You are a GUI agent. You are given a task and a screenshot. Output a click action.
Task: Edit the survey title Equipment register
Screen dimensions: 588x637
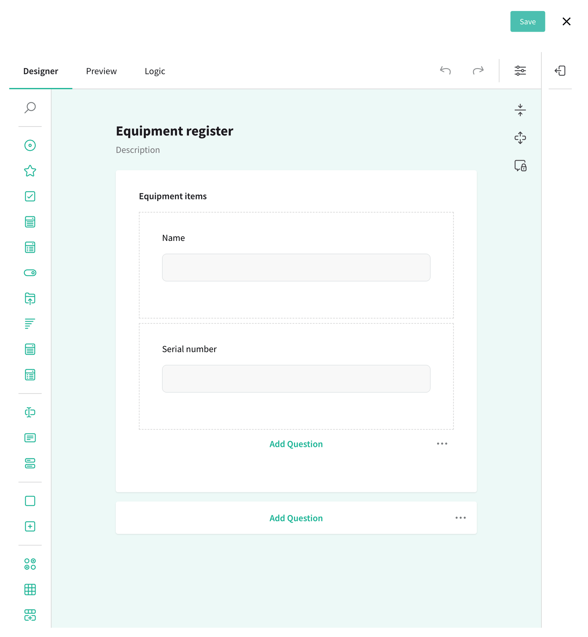coord(175,131)
